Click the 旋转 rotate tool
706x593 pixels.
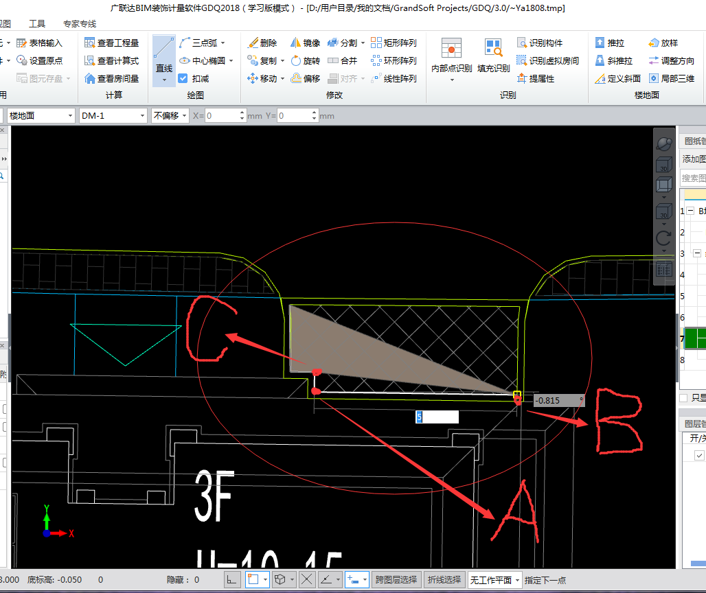(x=305, y=60)
